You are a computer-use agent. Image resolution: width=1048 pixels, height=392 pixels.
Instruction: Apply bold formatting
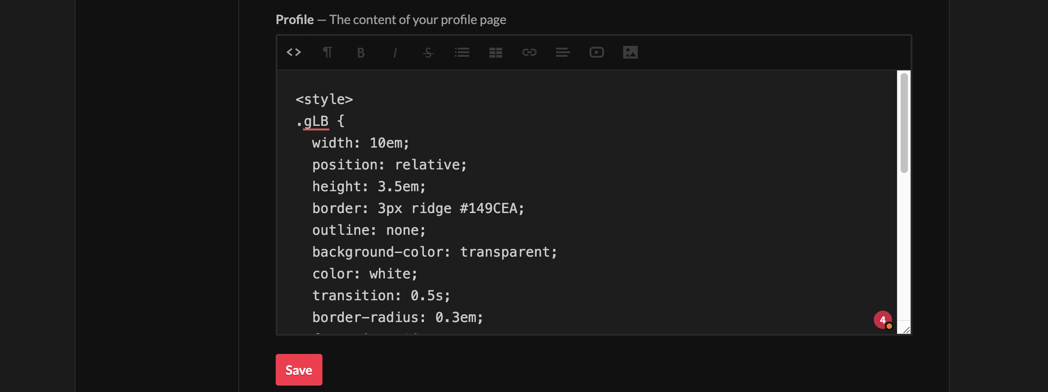tap(361, 53)
